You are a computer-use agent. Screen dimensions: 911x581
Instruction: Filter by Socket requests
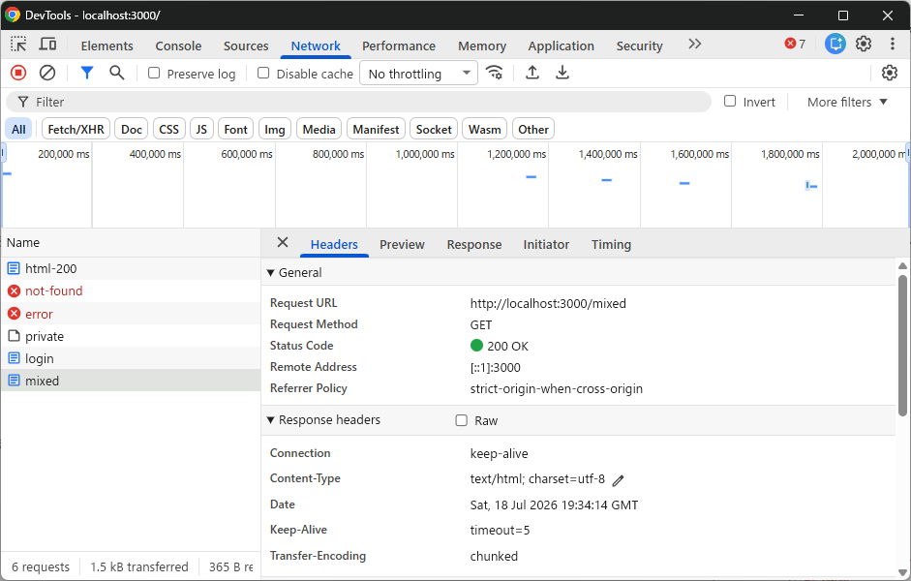coord(434,129)
